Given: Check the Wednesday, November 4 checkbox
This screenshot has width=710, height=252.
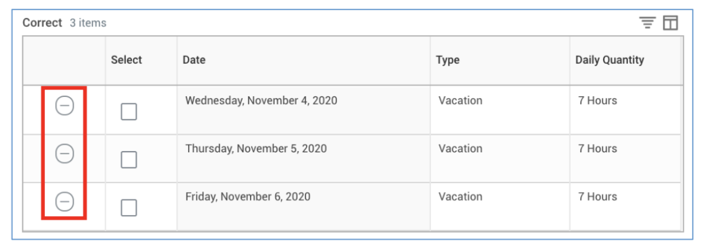Looking at the screenshot, I should click(x=129, y=112).
